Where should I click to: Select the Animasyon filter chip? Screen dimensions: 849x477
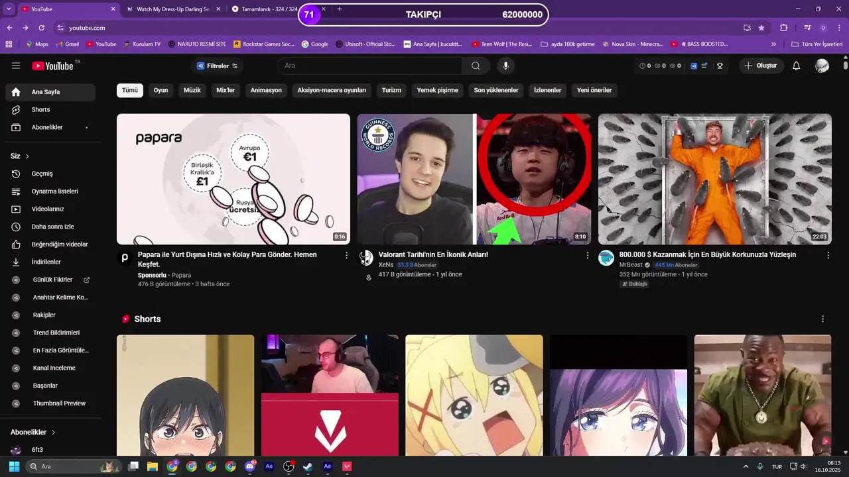coord(266,90)
